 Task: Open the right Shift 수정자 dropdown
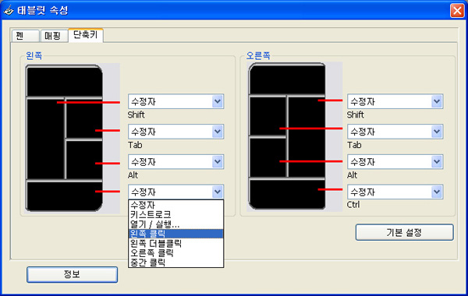click(395, 101)
